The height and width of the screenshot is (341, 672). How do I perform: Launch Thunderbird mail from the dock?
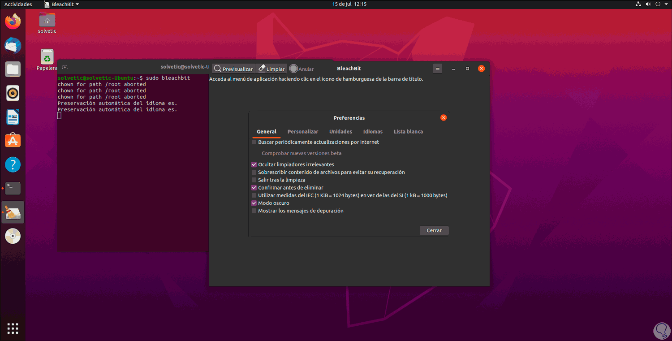point(13,45)
